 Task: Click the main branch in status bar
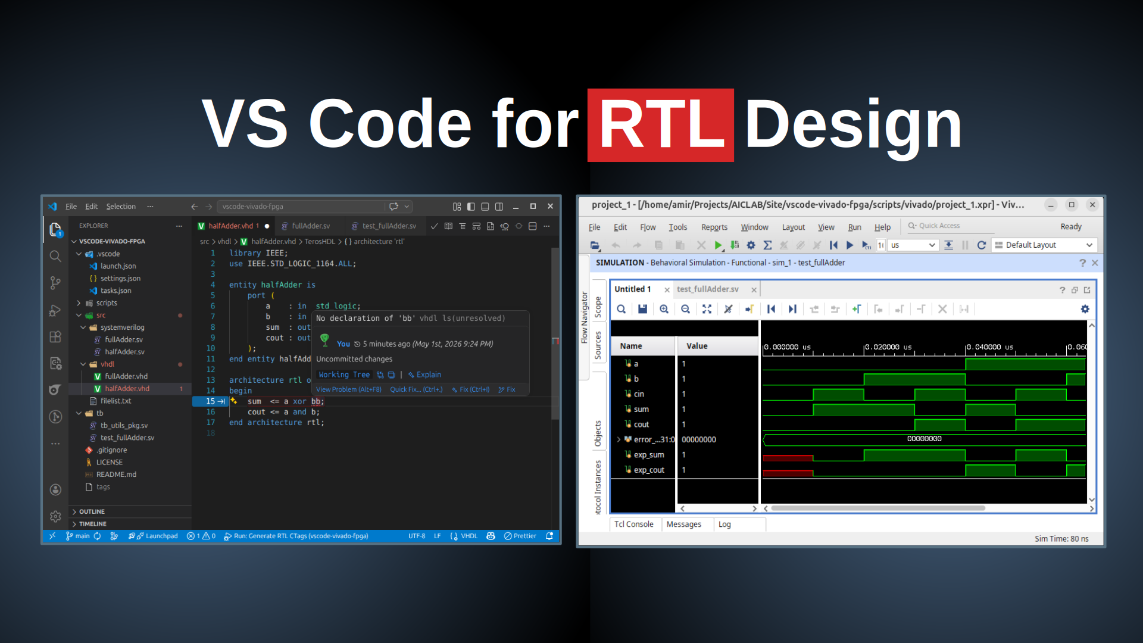77,536
